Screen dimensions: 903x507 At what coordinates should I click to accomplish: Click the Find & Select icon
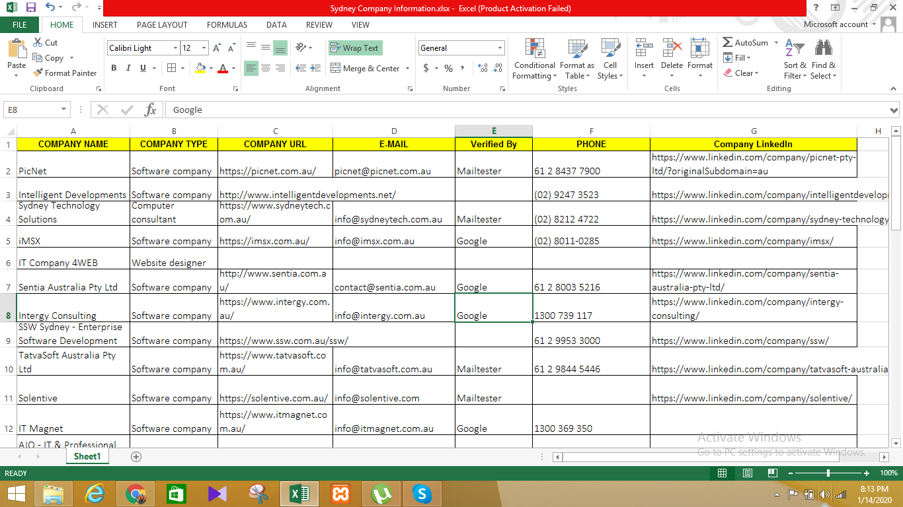click(x=823, y=59)
